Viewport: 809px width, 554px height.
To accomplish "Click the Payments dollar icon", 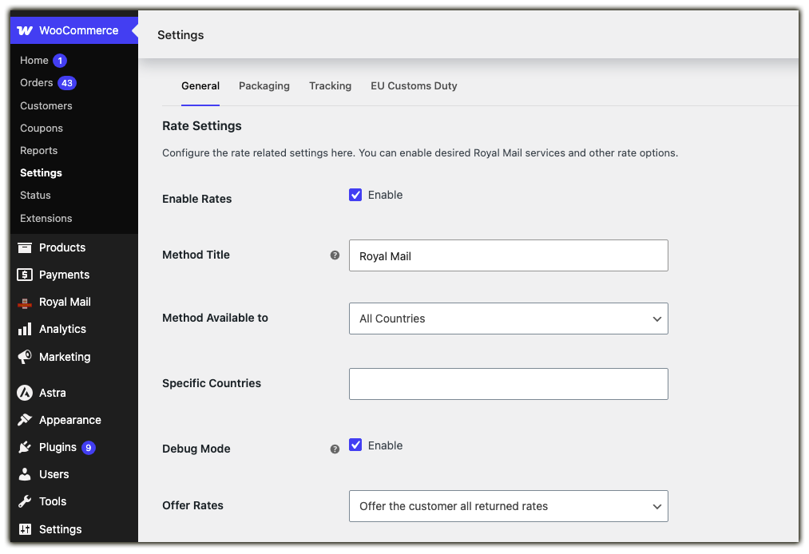I will (x=25, y=275).
